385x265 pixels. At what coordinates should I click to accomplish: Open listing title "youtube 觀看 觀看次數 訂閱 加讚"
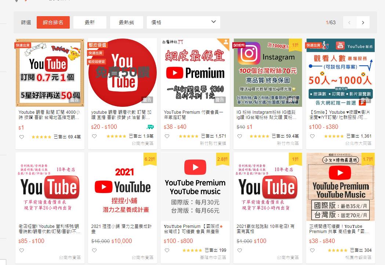[x=121, y=115]
